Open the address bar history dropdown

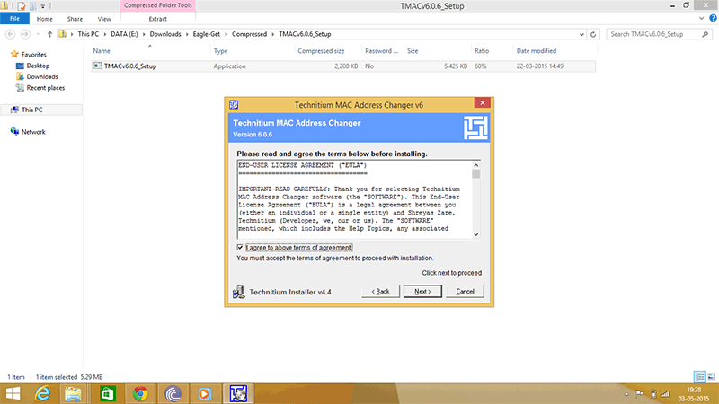point(581,34)
